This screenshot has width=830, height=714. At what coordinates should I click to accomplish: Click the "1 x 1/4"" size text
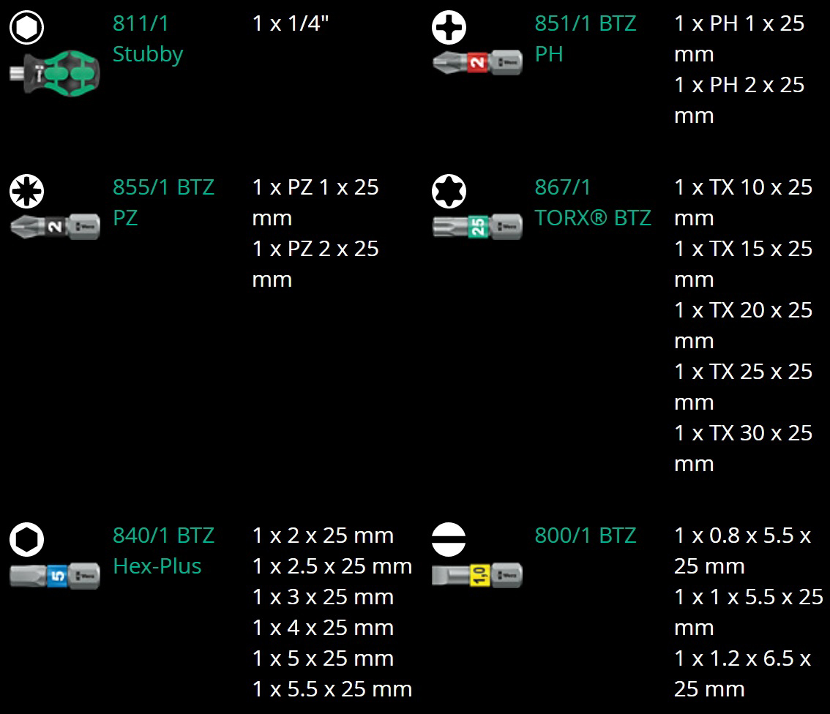click(x=291, y=23)
